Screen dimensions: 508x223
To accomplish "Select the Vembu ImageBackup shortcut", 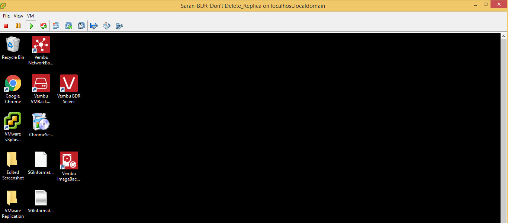I will point(69,166).
